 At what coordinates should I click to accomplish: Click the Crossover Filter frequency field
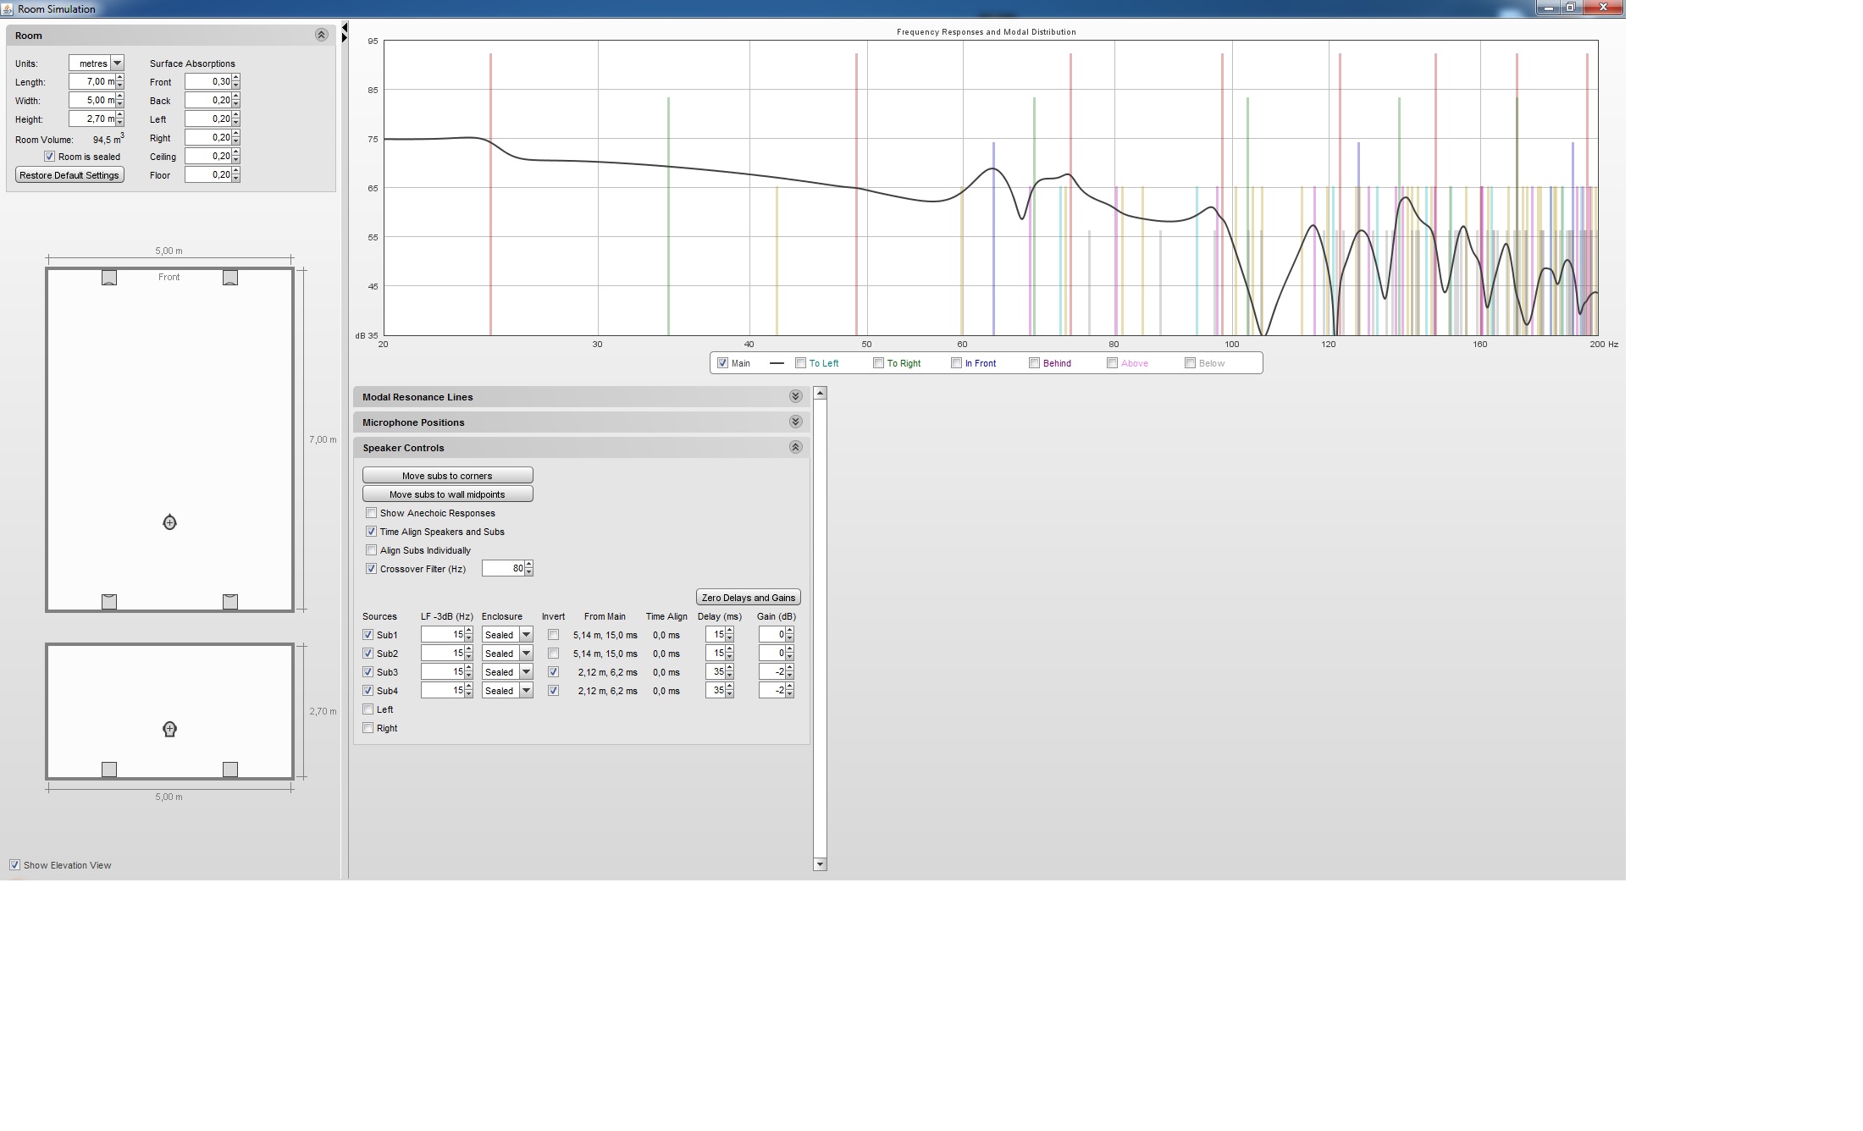coord(503,569)
